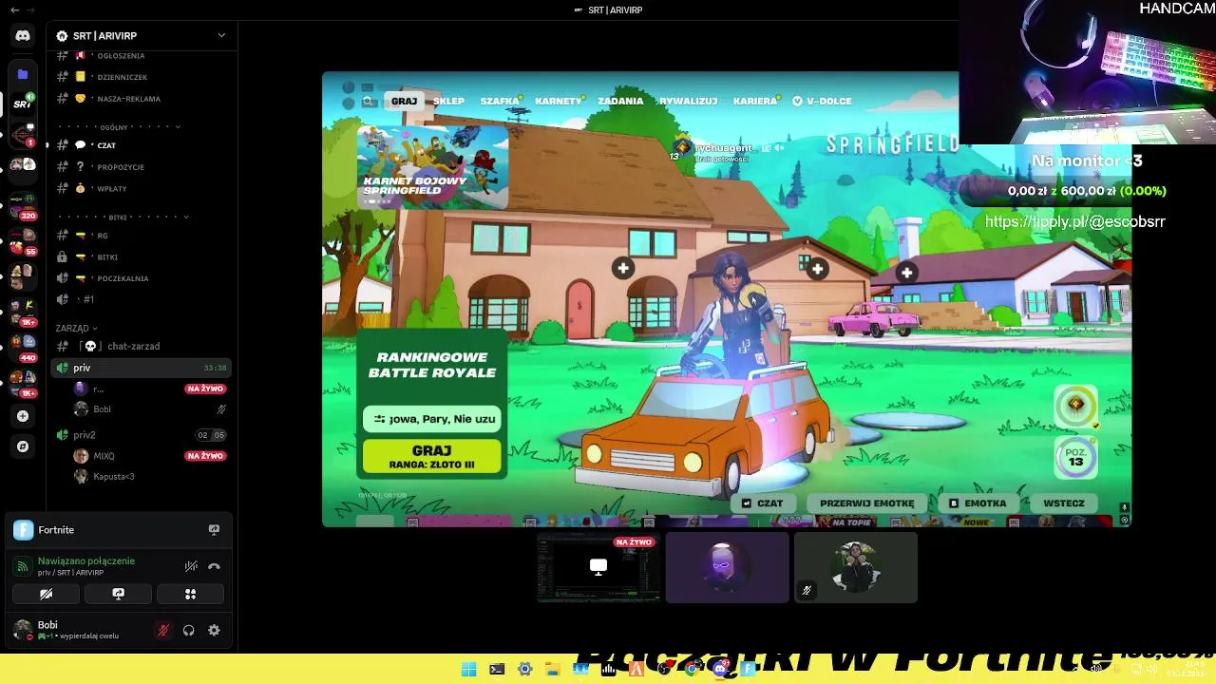Select the muted participant video tile

pyautogui.click(x=855, y=567)
